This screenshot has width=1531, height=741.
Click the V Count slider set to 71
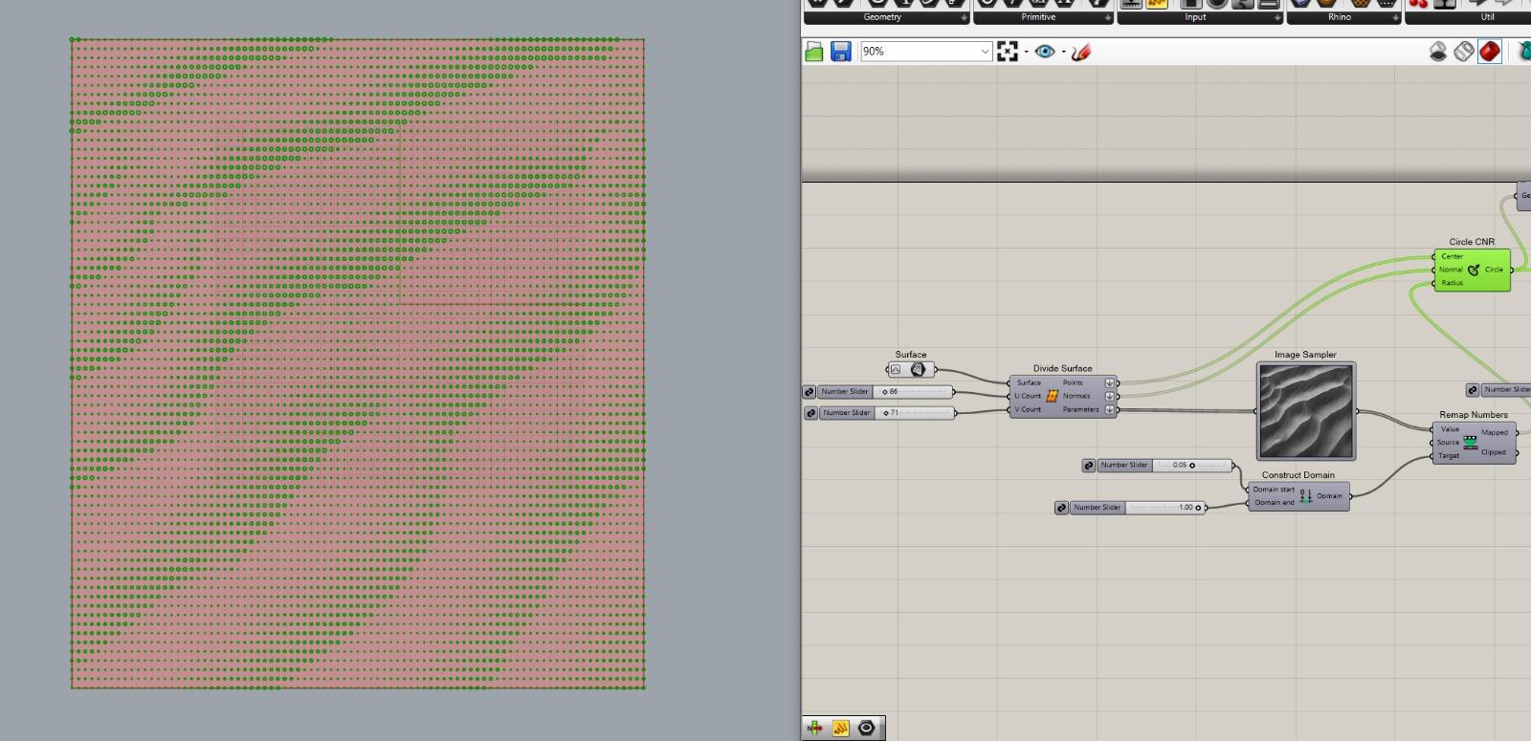888,413
